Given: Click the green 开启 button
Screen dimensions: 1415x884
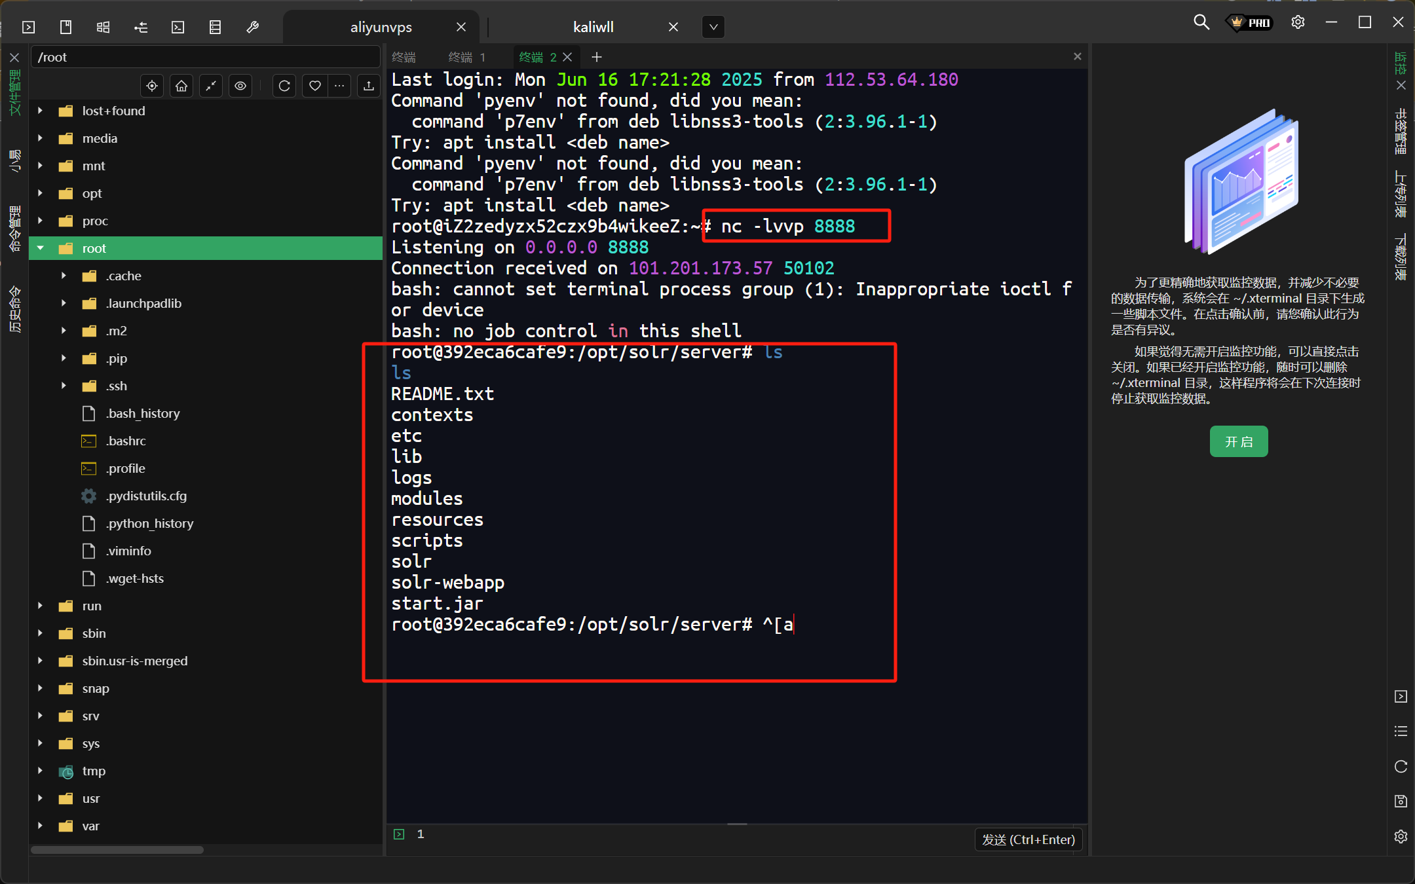Looking at the screenshot, I should [x=1238, y=441].
